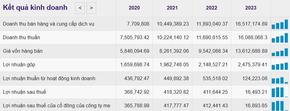The height and width of the screenshot is (111, 290).
Task: Click 2022 net revenue value 11,690,615.55
Action: point(212,38)
